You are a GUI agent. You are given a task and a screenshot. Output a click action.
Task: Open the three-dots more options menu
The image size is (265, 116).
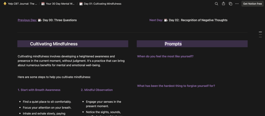(237, 4)
